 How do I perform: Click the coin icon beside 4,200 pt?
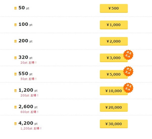[15, 124]
